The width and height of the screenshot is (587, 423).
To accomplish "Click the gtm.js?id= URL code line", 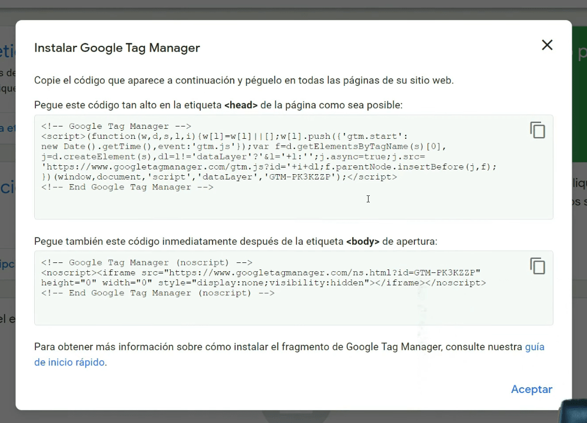I will point(269,167).
